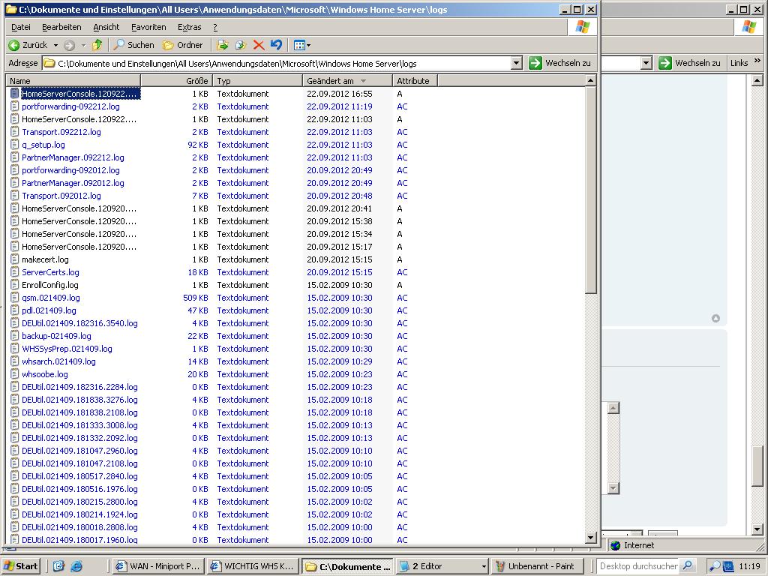Click the move-to-folder toolbar icon
This screenshot has height=576, width=768.
pyautogui.click(x=222, y=45)
